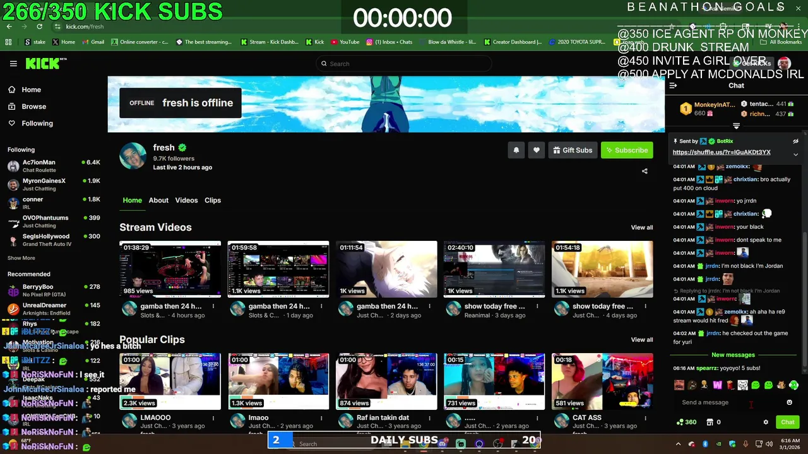
Task: Go back with the browser back arrow
Action: pos(9,26)
